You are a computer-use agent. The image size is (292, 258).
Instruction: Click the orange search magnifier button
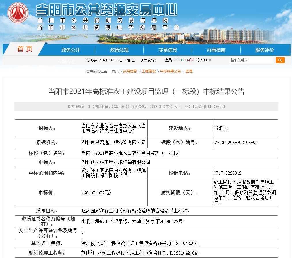pos(280,60)
